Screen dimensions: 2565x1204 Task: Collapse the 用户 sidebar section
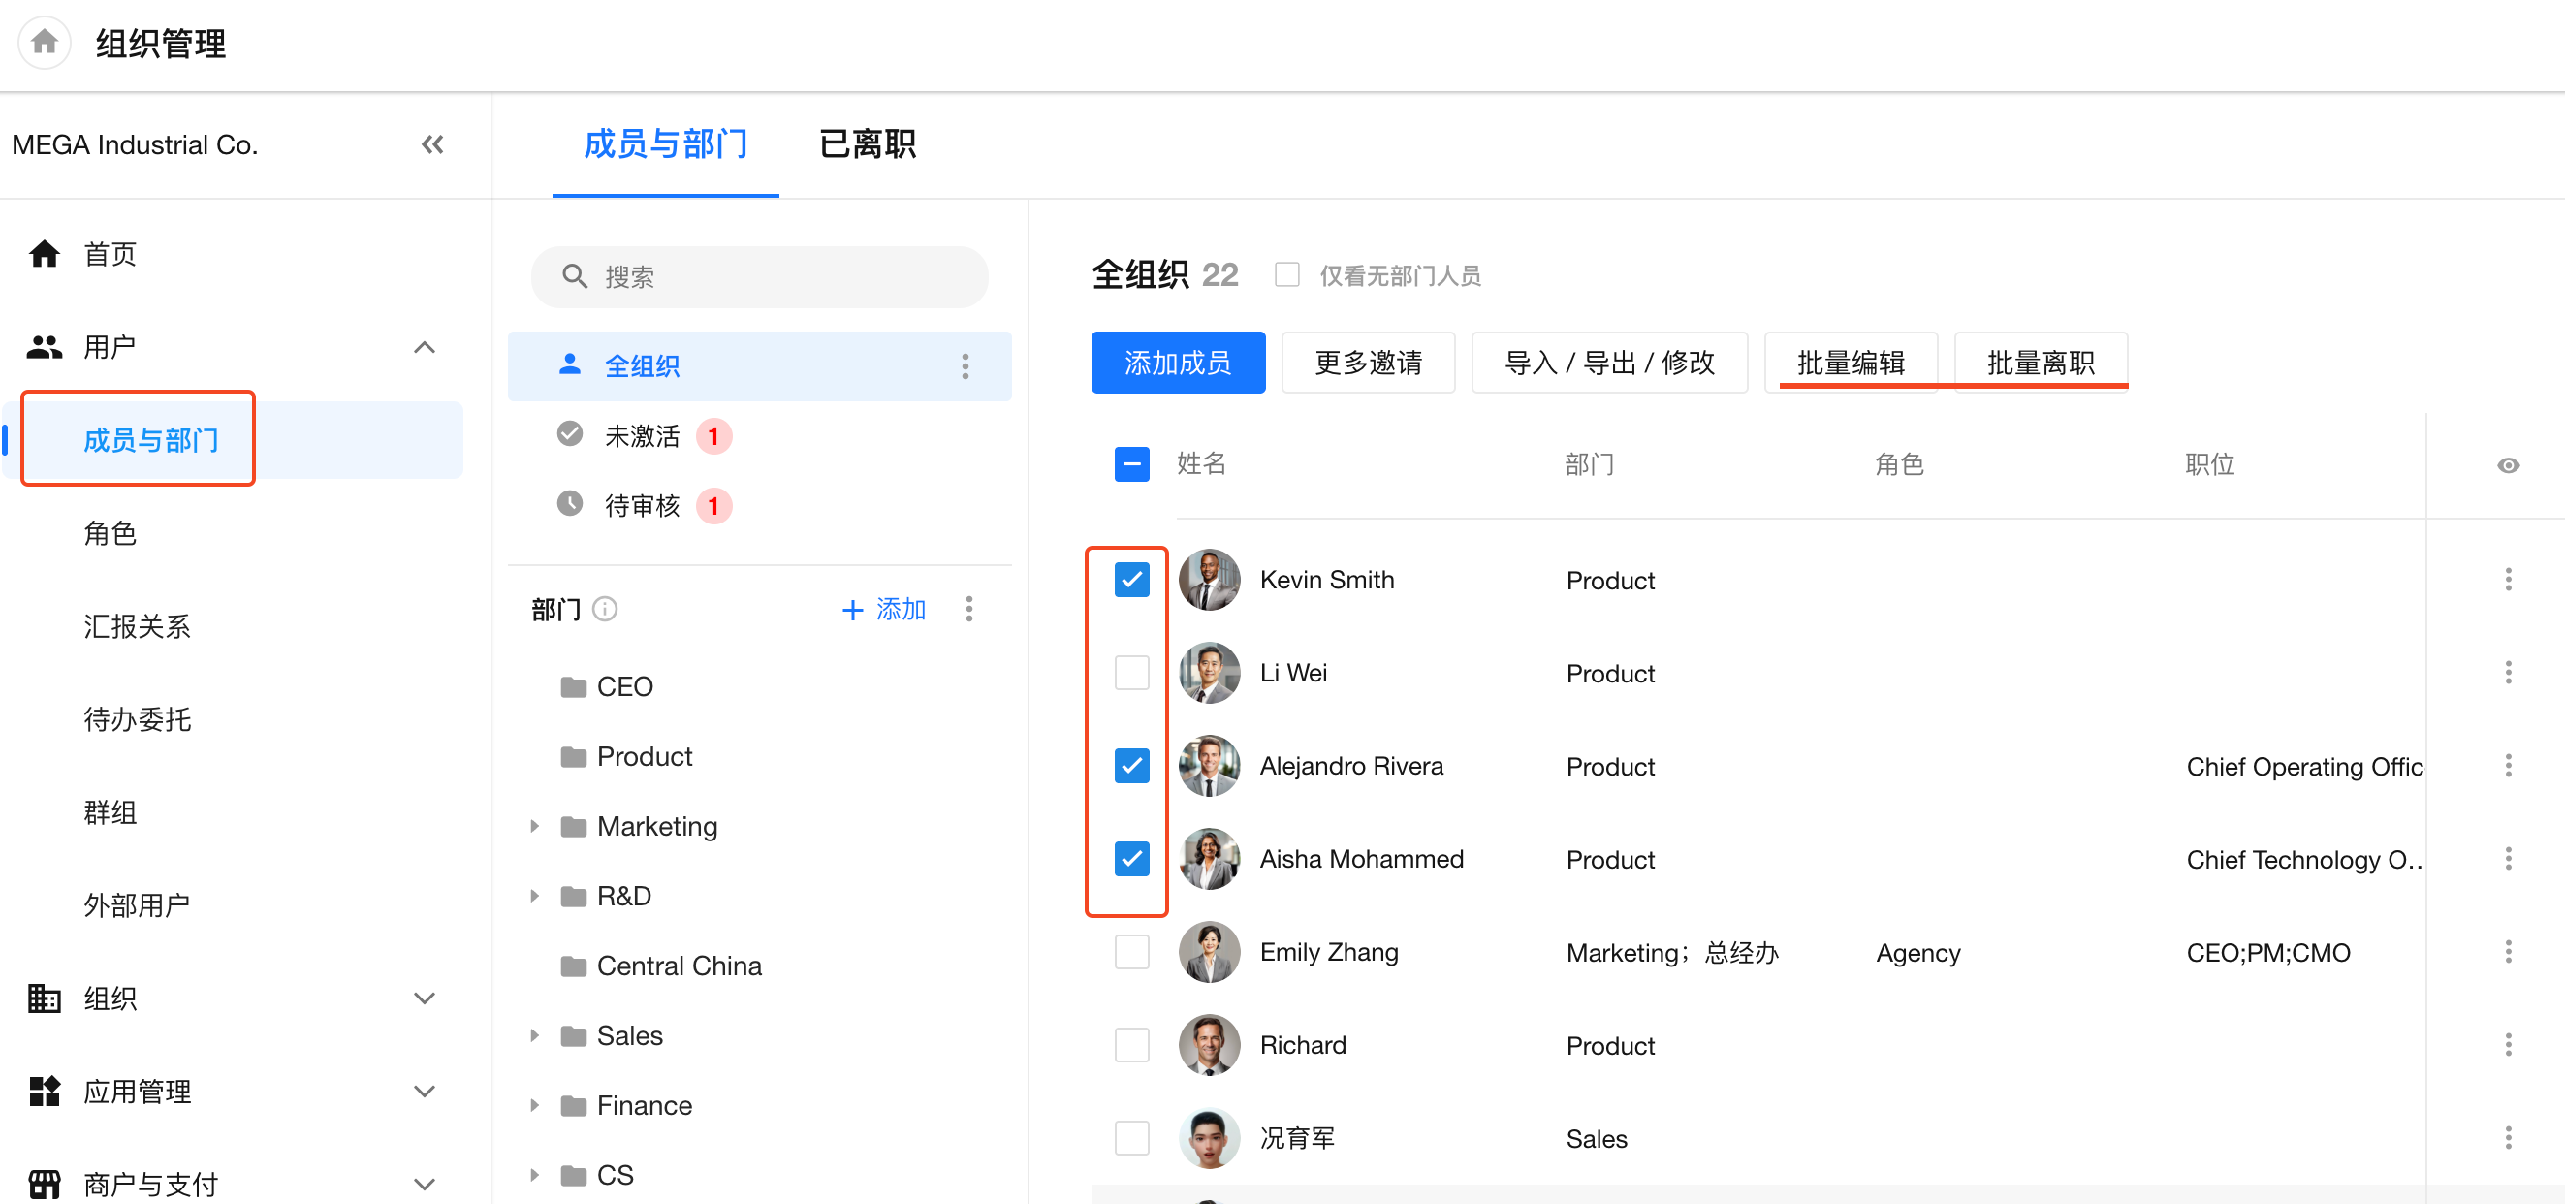(425, 346)
